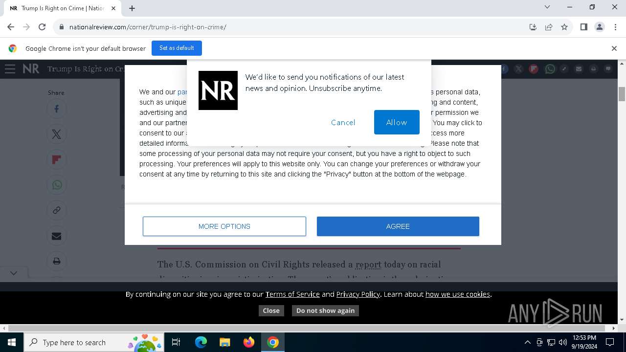Open the tab search dropdown
Screen dimensions: 626x352
(x=547, y=7)
